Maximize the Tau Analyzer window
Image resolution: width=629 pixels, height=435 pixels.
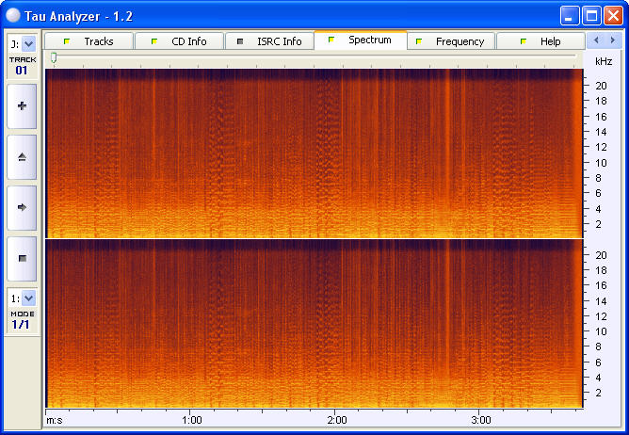point(592,15)
